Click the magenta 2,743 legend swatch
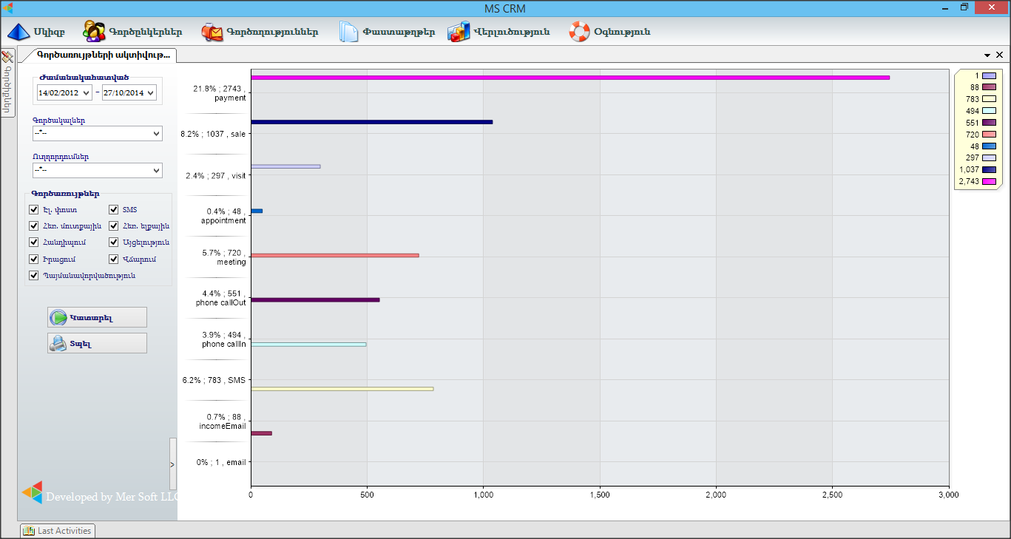 point(988,182)
